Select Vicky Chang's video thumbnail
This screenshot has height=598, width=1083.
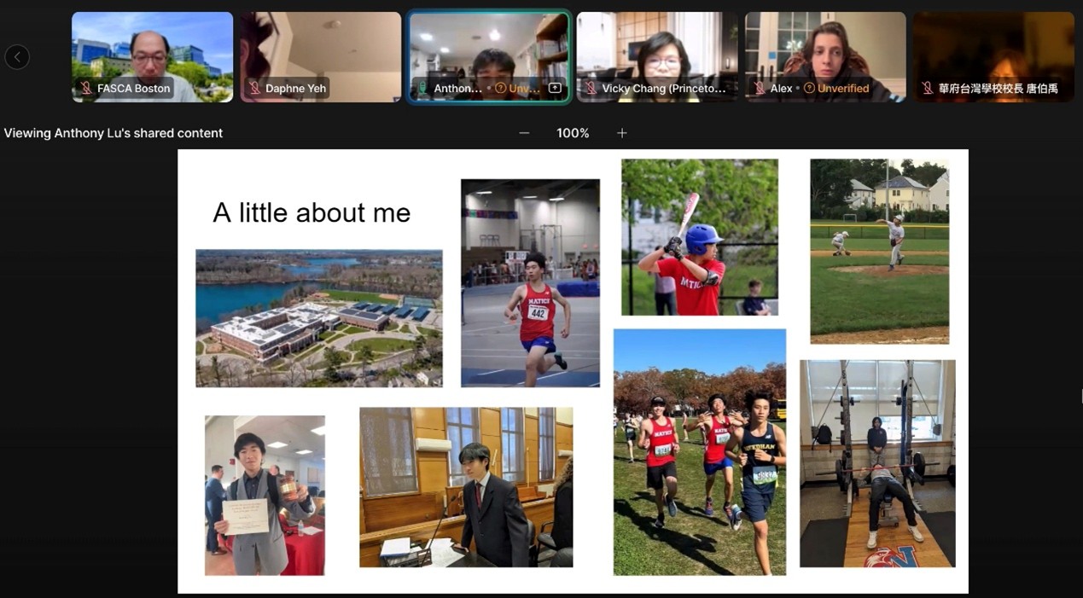coord(656,47)
